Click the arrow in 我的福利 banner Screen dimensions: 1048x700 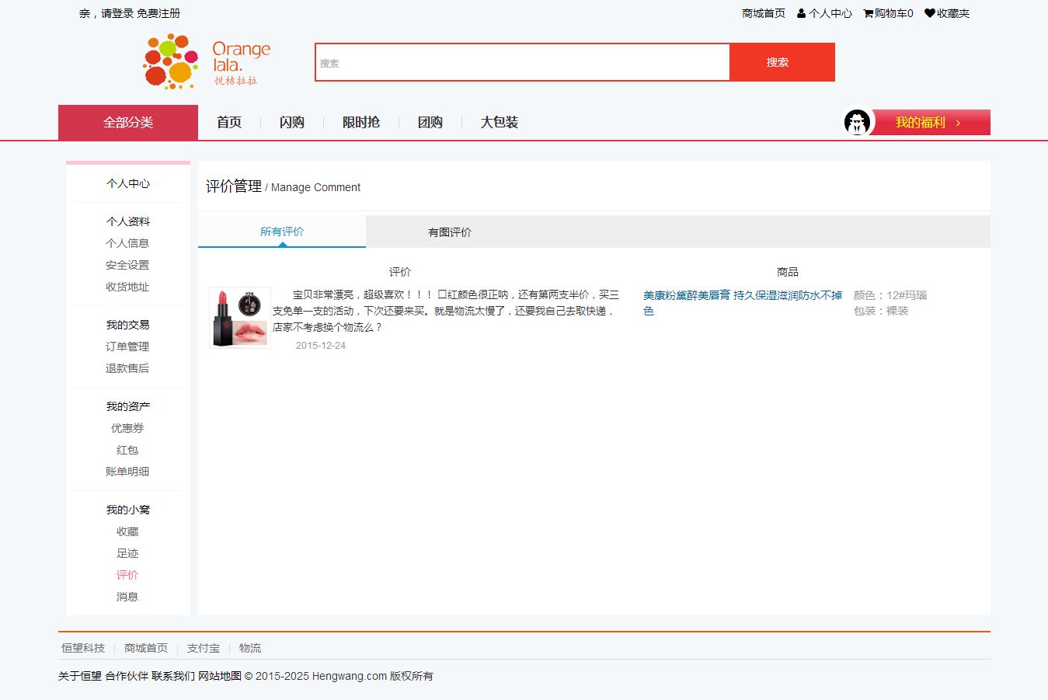[958, 123]
